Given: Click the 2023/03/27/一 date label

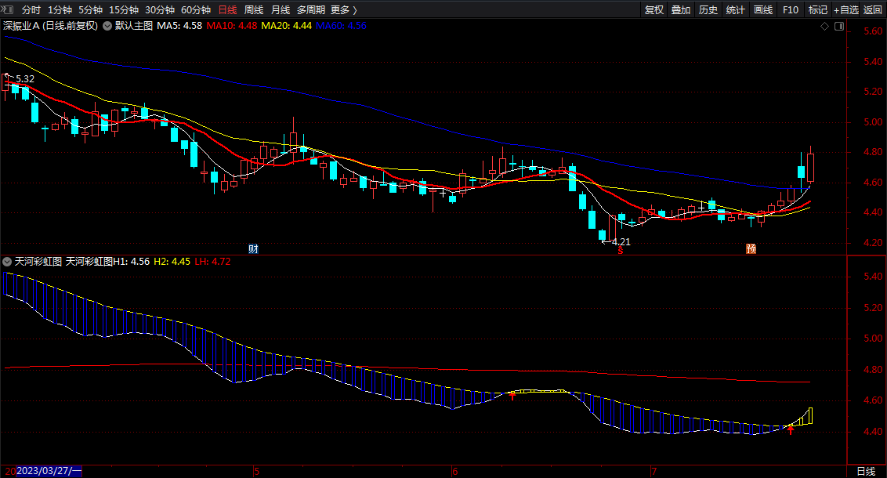Looking at the screenshot, I should point(49,471).
